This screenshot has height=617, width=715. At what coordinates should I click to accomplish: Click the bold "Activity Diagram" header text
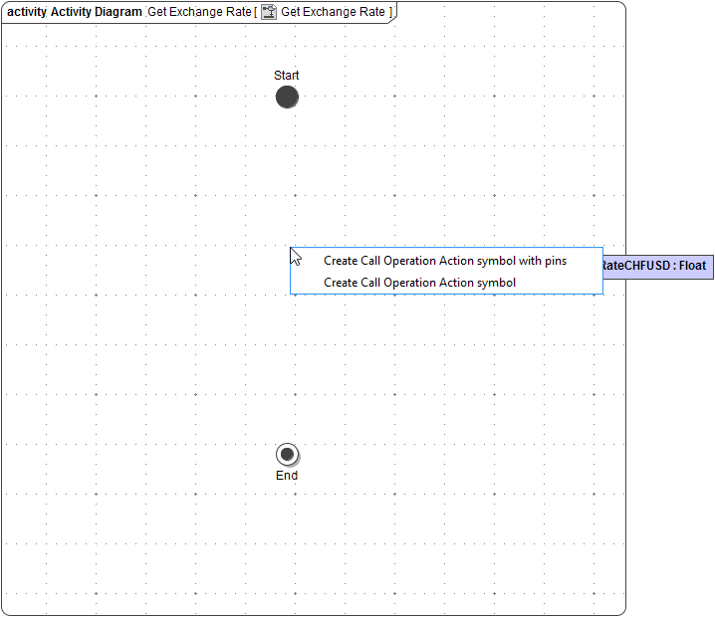pyautogui.click(x=96, y=12)
